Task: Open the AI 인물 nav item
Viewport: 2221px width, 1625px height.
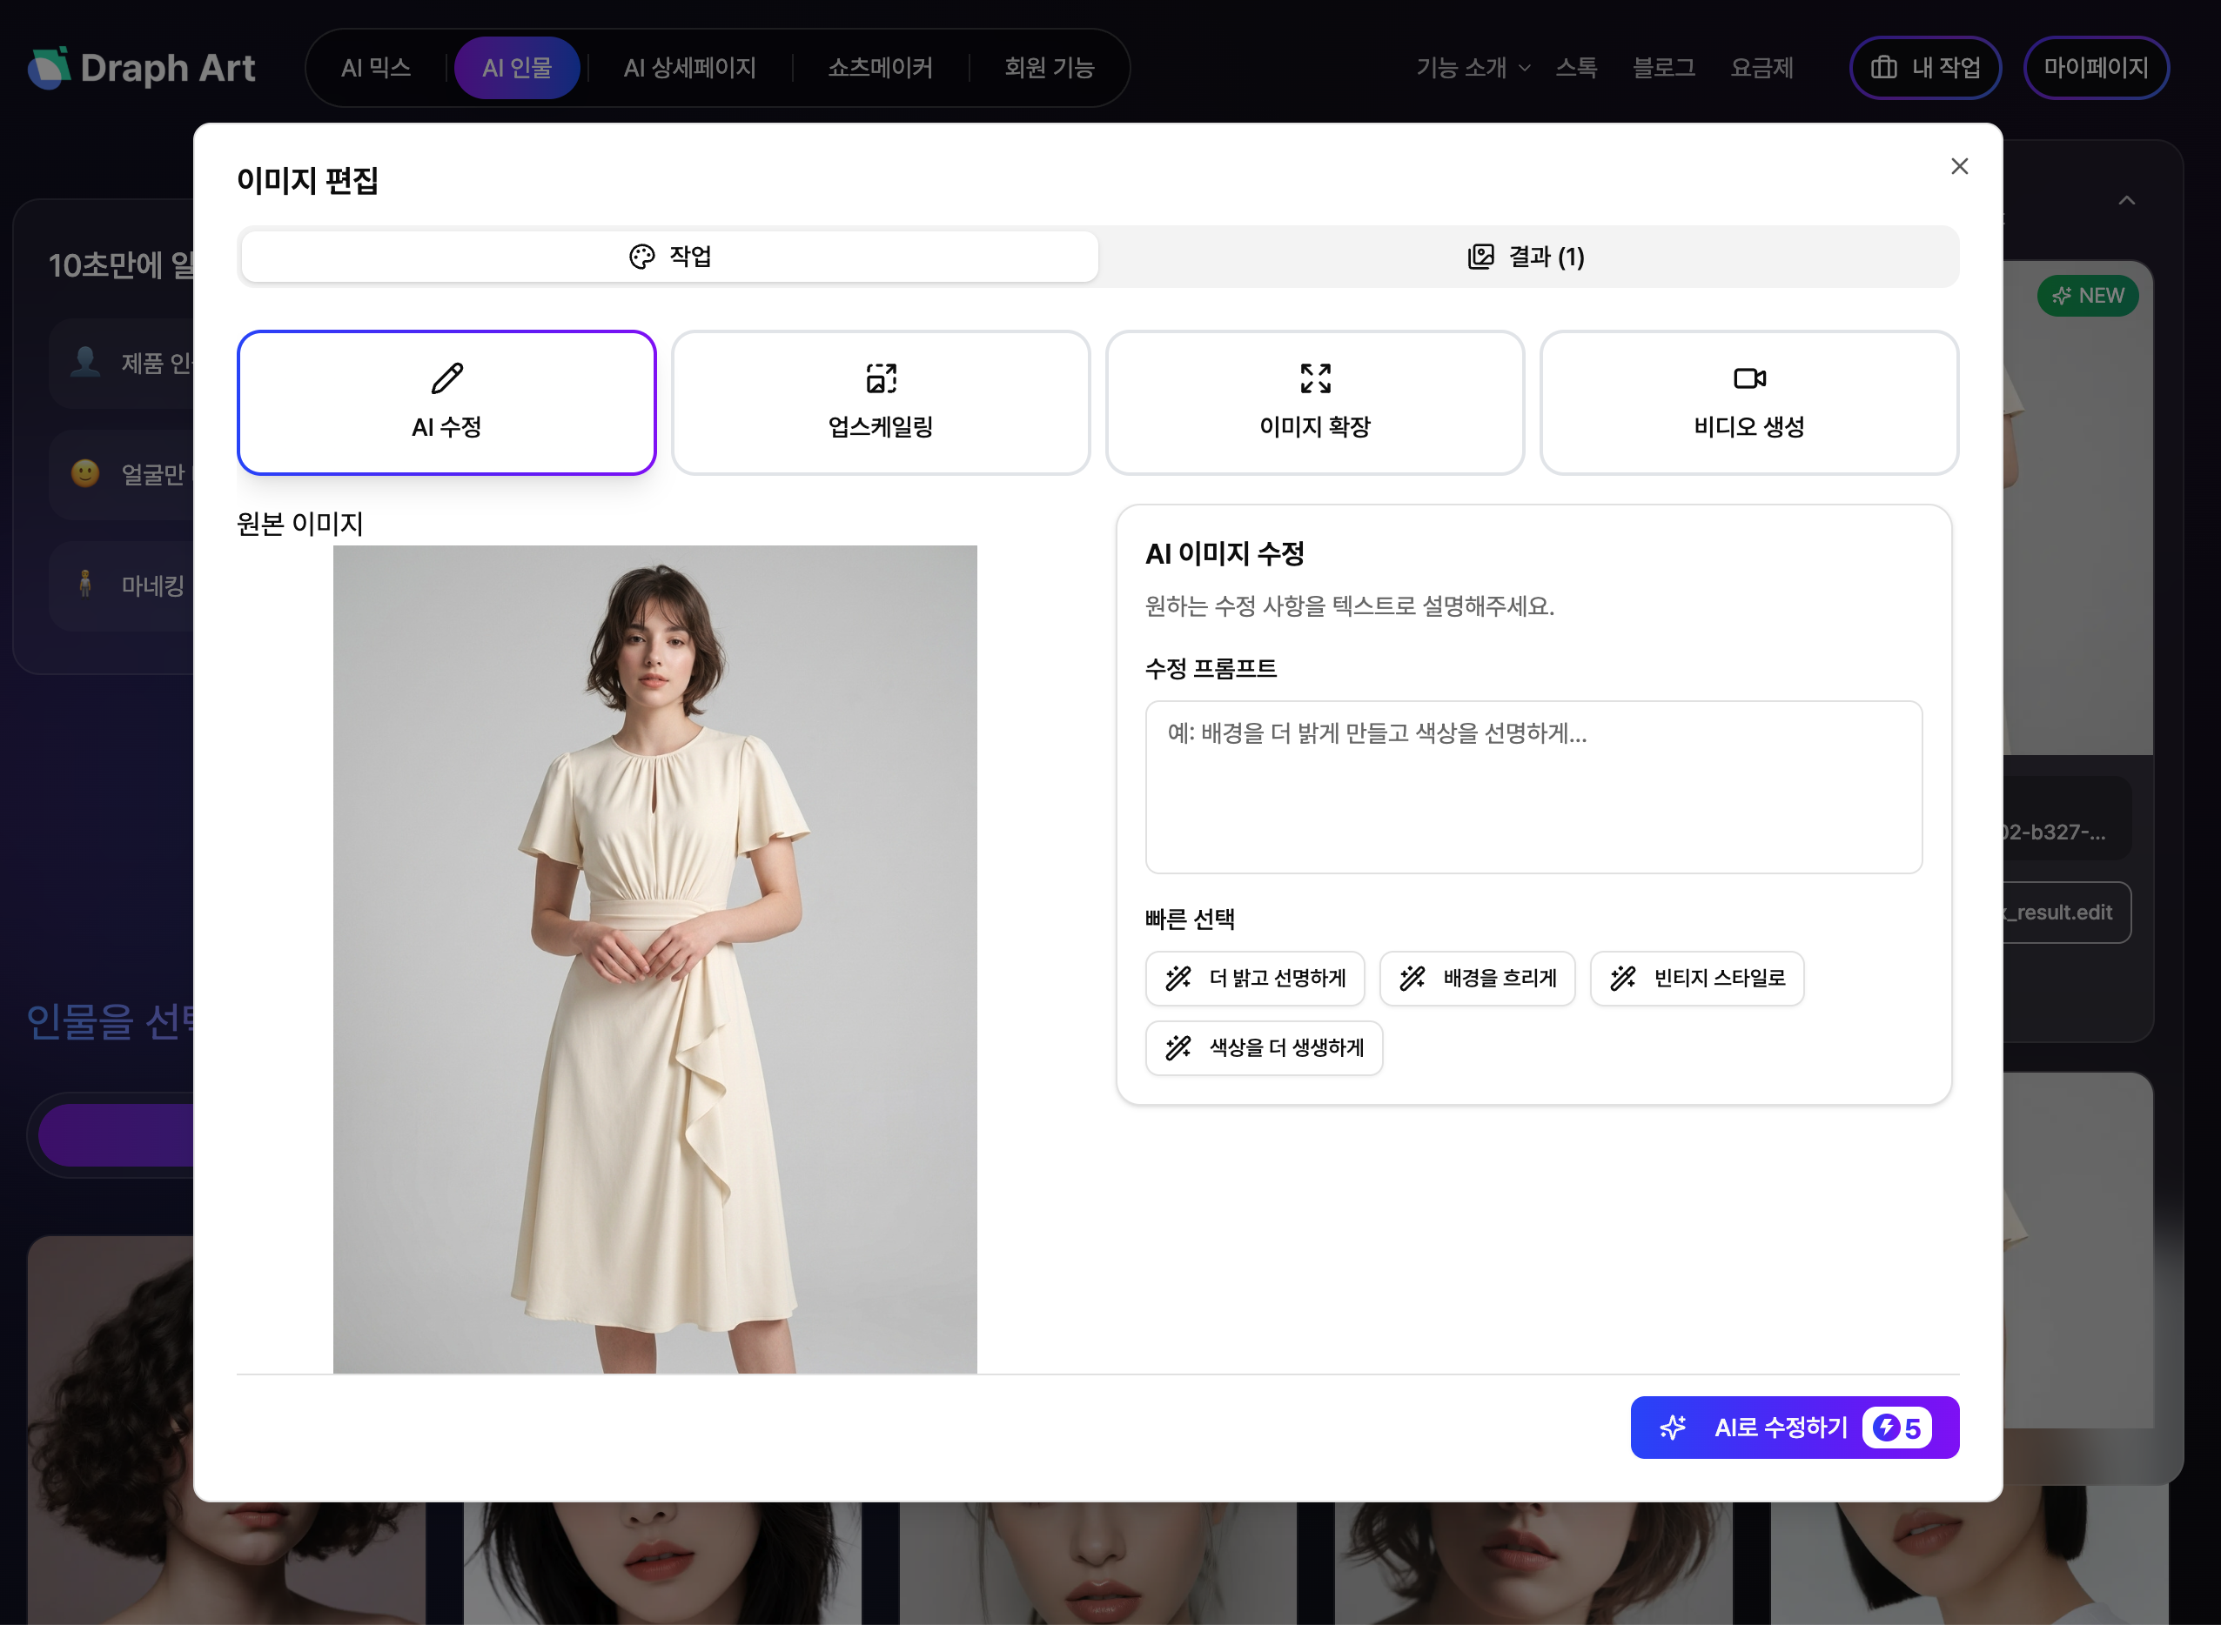Action: (517, 68)
